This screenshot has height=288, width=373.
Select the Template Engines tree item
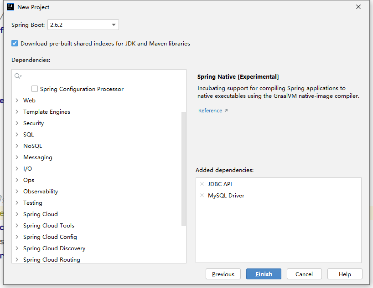(x=47, y=112)
